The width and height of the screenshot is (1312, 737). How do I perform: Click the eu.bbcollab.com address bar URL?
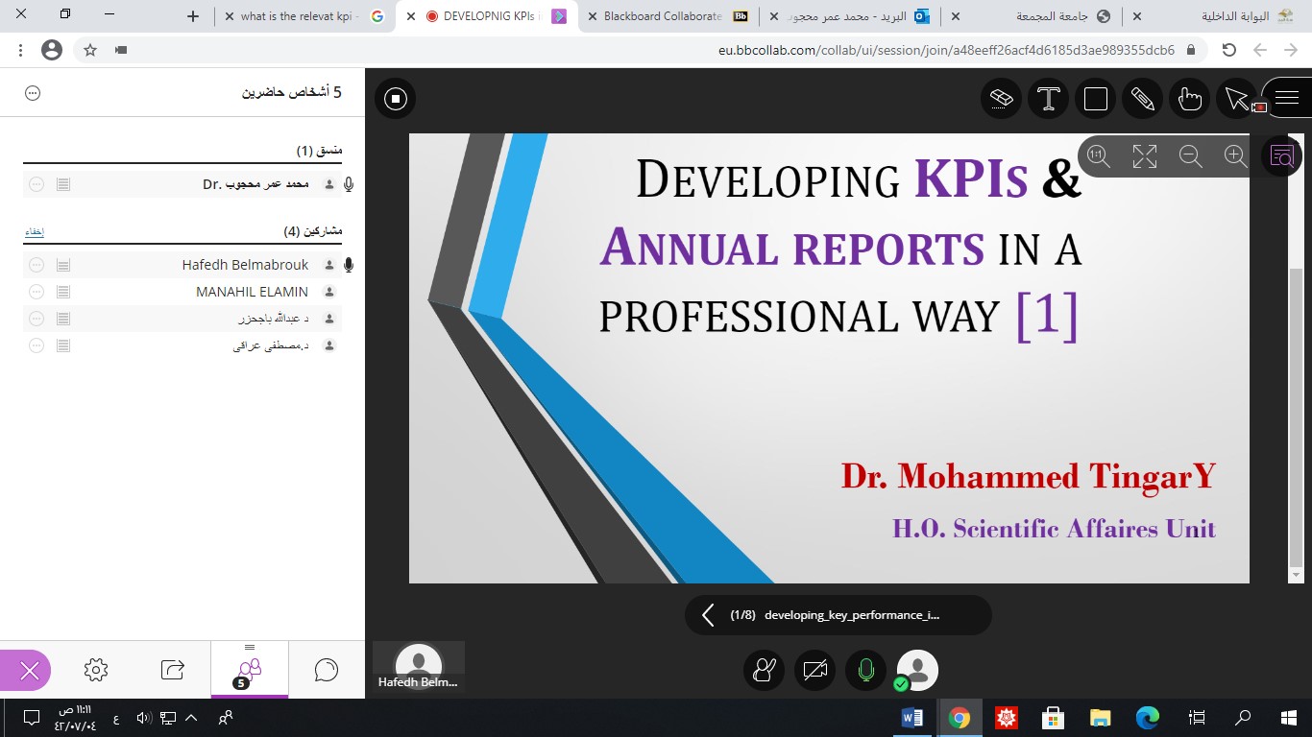tap(946, 50)
